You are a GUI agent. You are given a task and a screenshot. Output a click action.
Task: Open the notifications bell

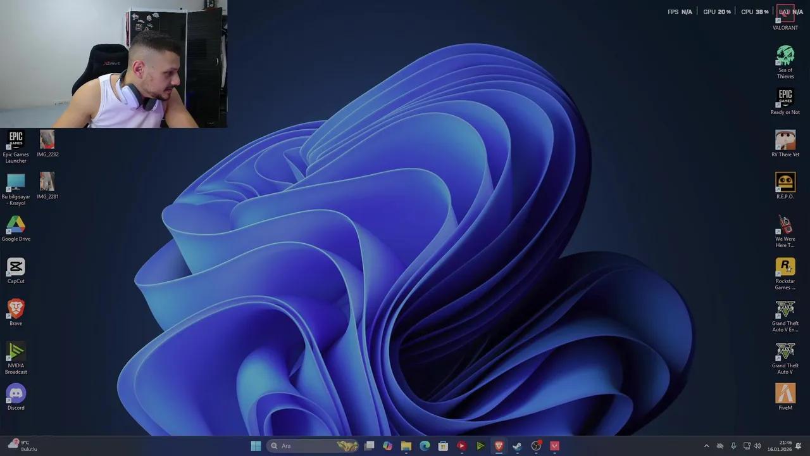799,446
